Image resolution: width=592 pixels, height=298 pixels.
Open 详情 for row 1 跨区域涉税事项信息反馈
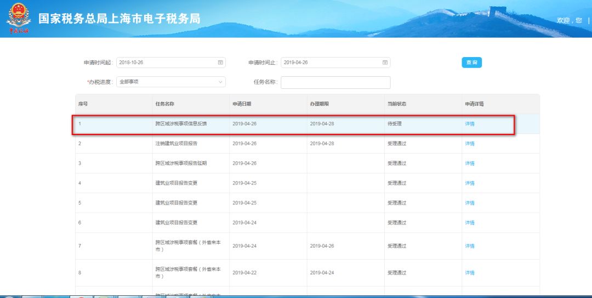coord(470,124)
